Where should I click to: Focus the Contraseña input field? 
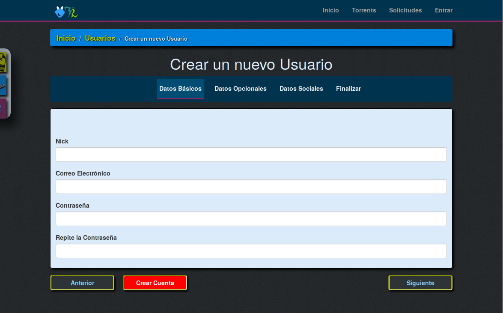(x=251, y=219)
